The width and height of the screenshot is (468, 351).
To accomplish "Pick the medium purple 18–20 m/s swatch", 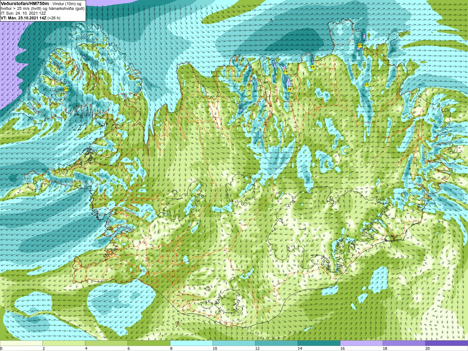I will (404, 343).
